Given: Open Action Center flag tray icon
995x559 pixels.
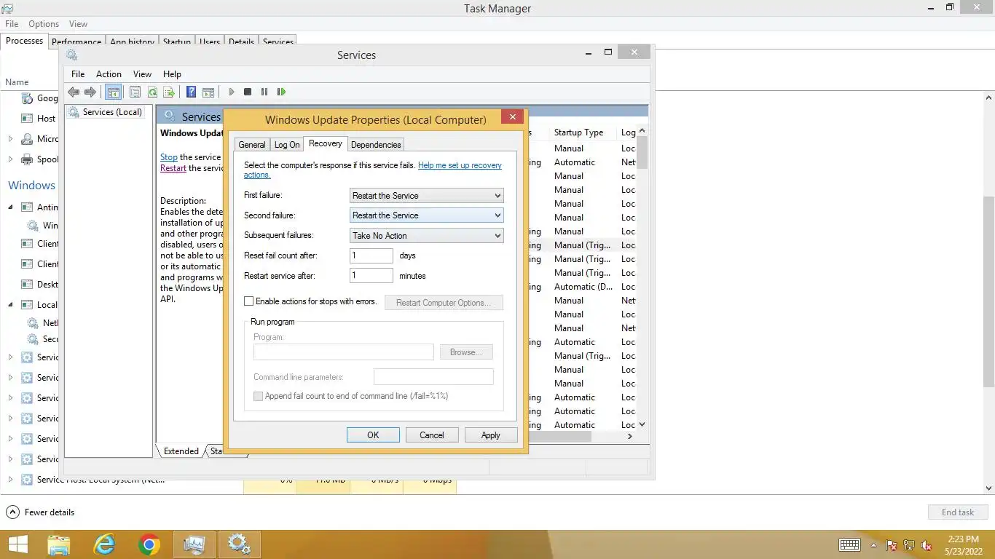Looking at the screenshot, I should click(891, 544).
